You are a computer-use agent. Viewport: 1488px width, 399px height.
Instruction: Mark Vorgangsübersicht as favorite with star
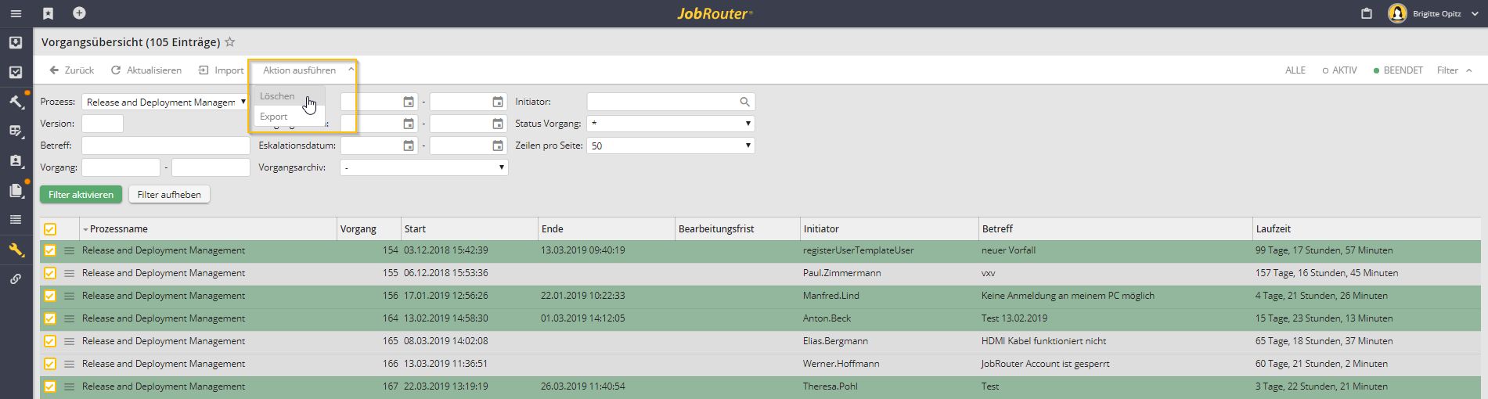230,42
